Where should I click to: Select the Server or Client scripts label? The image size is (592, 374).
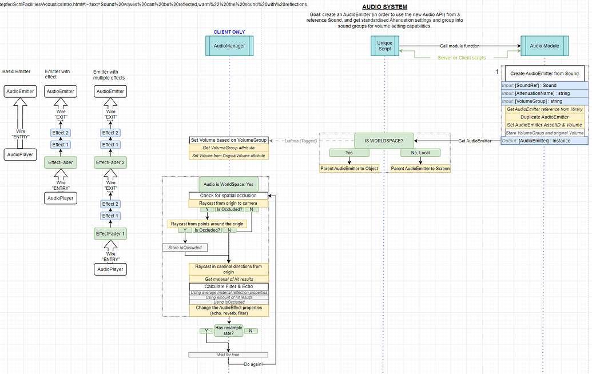point(462,58)
